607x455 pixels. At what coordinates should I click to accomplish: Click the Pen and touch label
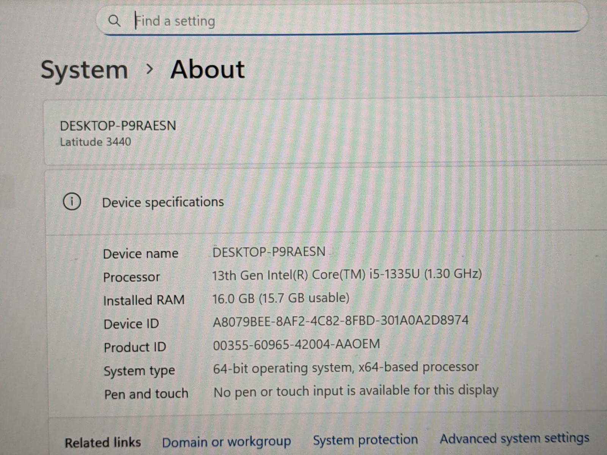pos(146,394)
